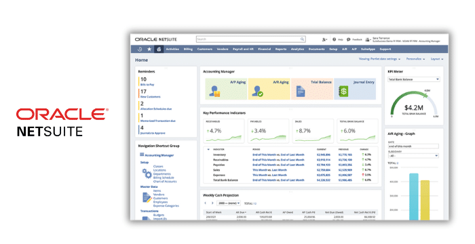
Task: Open the Layout dropdown
Action: (437, 59)
